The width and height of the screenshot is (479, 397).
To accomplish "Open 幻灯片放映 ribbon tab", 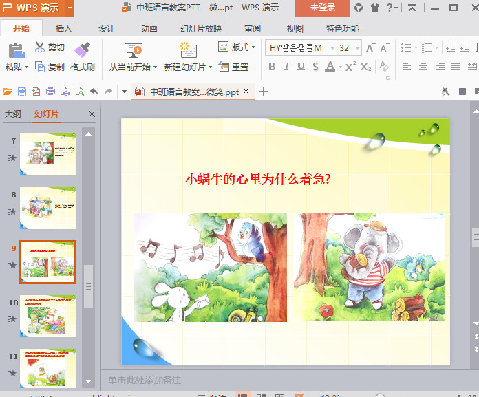I will tap(201, 29).
